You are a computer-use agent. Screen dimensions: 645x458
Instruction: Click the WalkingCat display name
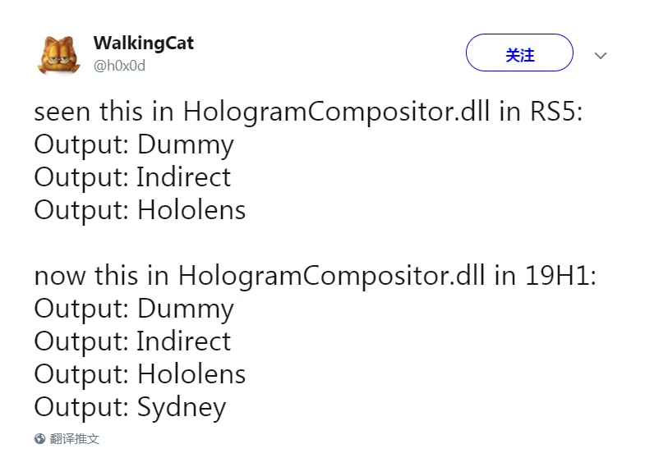143,44
